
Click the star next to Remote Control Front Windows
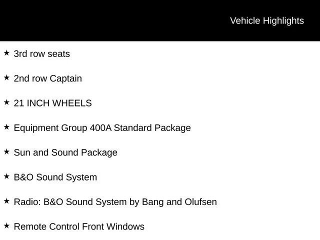coord(6,225)
